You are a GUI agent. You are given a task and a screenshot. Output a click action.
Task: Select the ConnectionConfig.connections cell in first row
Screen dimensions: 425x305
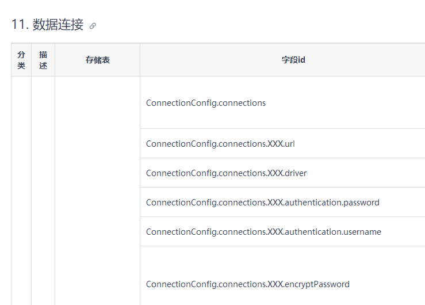[206, 103]
